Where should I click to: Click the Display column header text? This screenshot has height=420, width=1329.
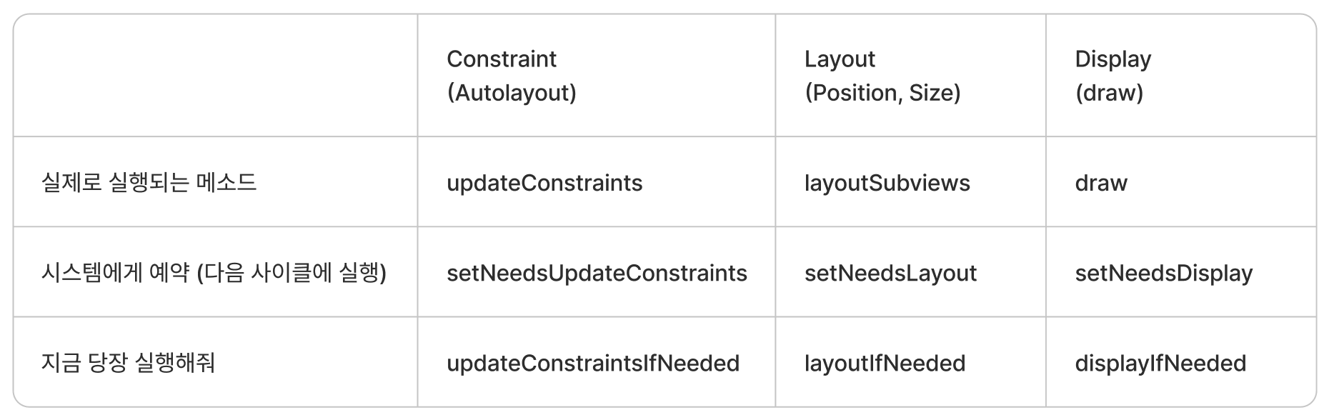[x=1113, y=59]
